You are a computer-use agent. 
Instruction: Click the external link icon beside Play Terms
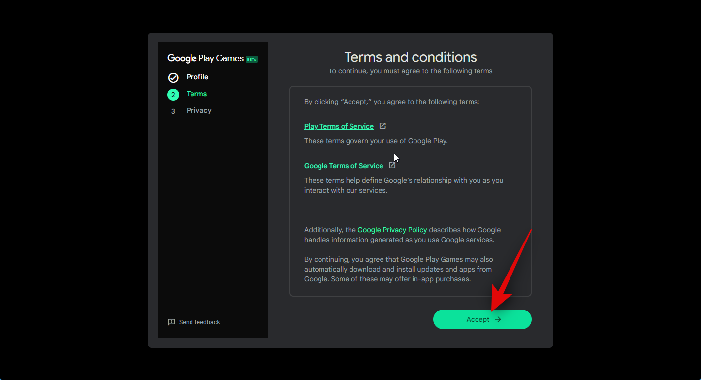tap(382, 126)
